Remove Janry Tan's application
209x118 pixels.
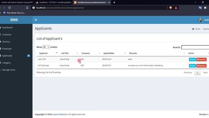coord(201,59)
